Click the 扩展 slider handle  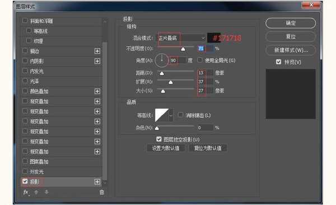click(x=171, y=82)
